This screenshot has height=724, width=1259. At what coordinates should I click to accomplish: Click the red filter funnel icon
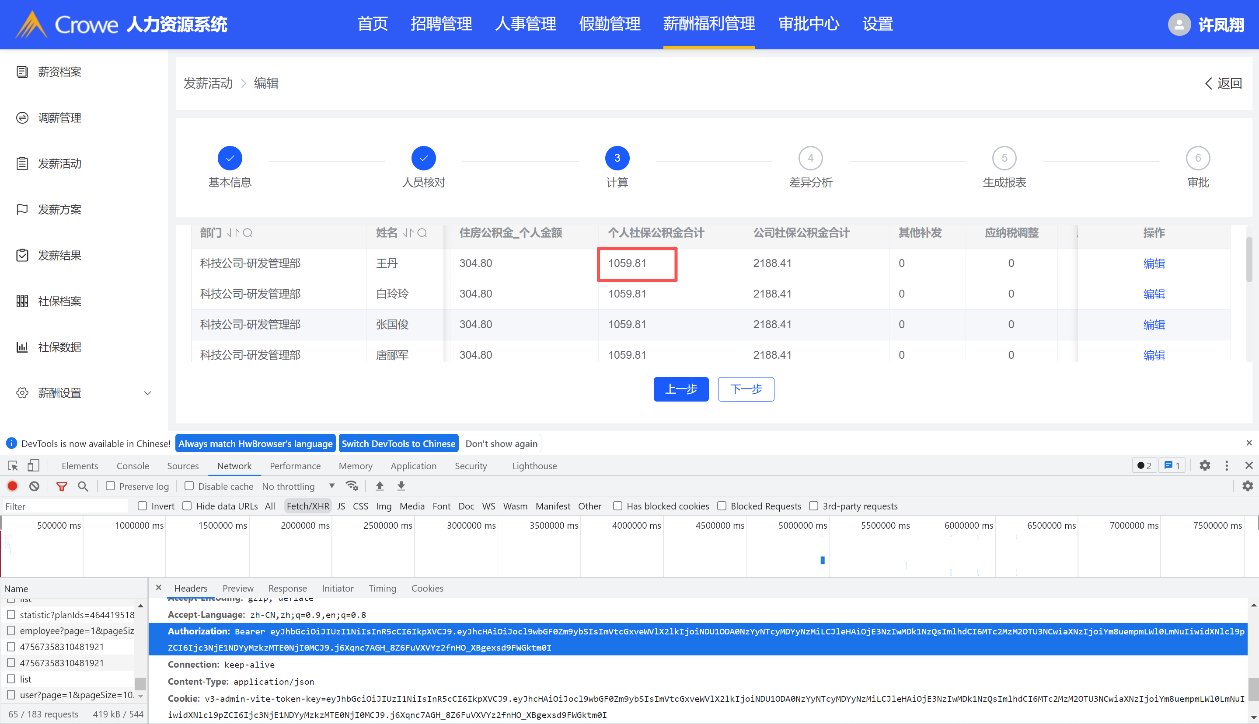[62, 486]
